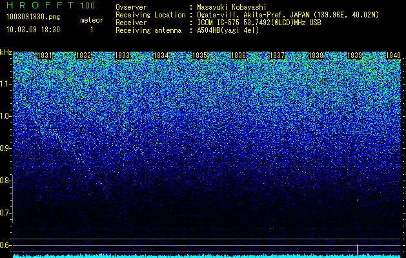Click the 1831 time marker
This screenshot has height=258, width=406.
[x=45, y=55]
